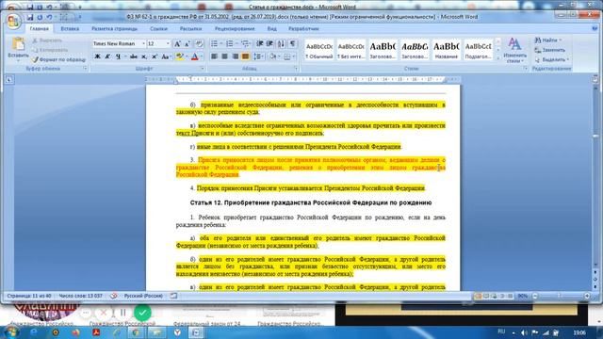Click the red font color button
603x339 pixels.
(x=195, y=56)
